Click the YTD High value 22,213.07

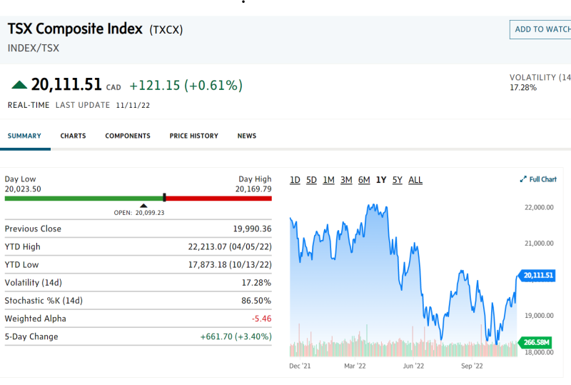tap(207, 247)
